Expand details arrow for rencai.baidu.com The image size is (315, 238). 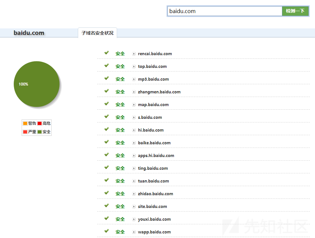tap(134, 54)
